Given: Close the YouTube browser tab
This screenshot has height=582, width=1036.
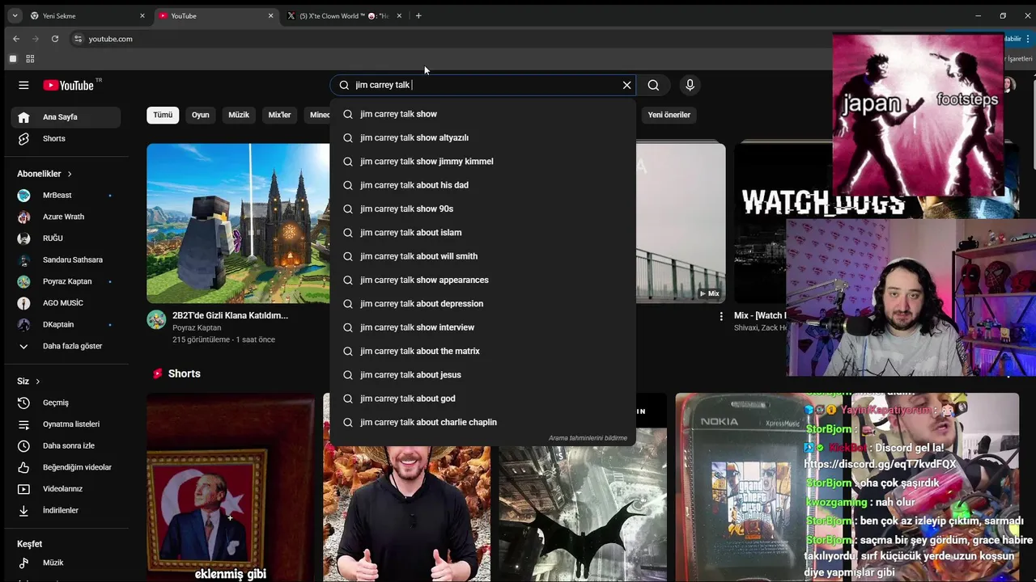Looking at the screenshot, I should (270, 15).
